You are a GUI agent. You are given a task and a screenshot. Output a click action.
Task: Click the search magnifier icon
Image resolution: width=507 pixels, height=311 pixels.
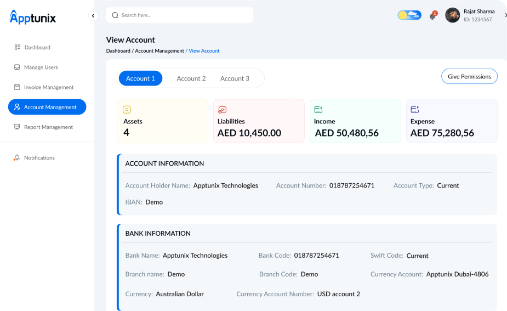point(115,15)
